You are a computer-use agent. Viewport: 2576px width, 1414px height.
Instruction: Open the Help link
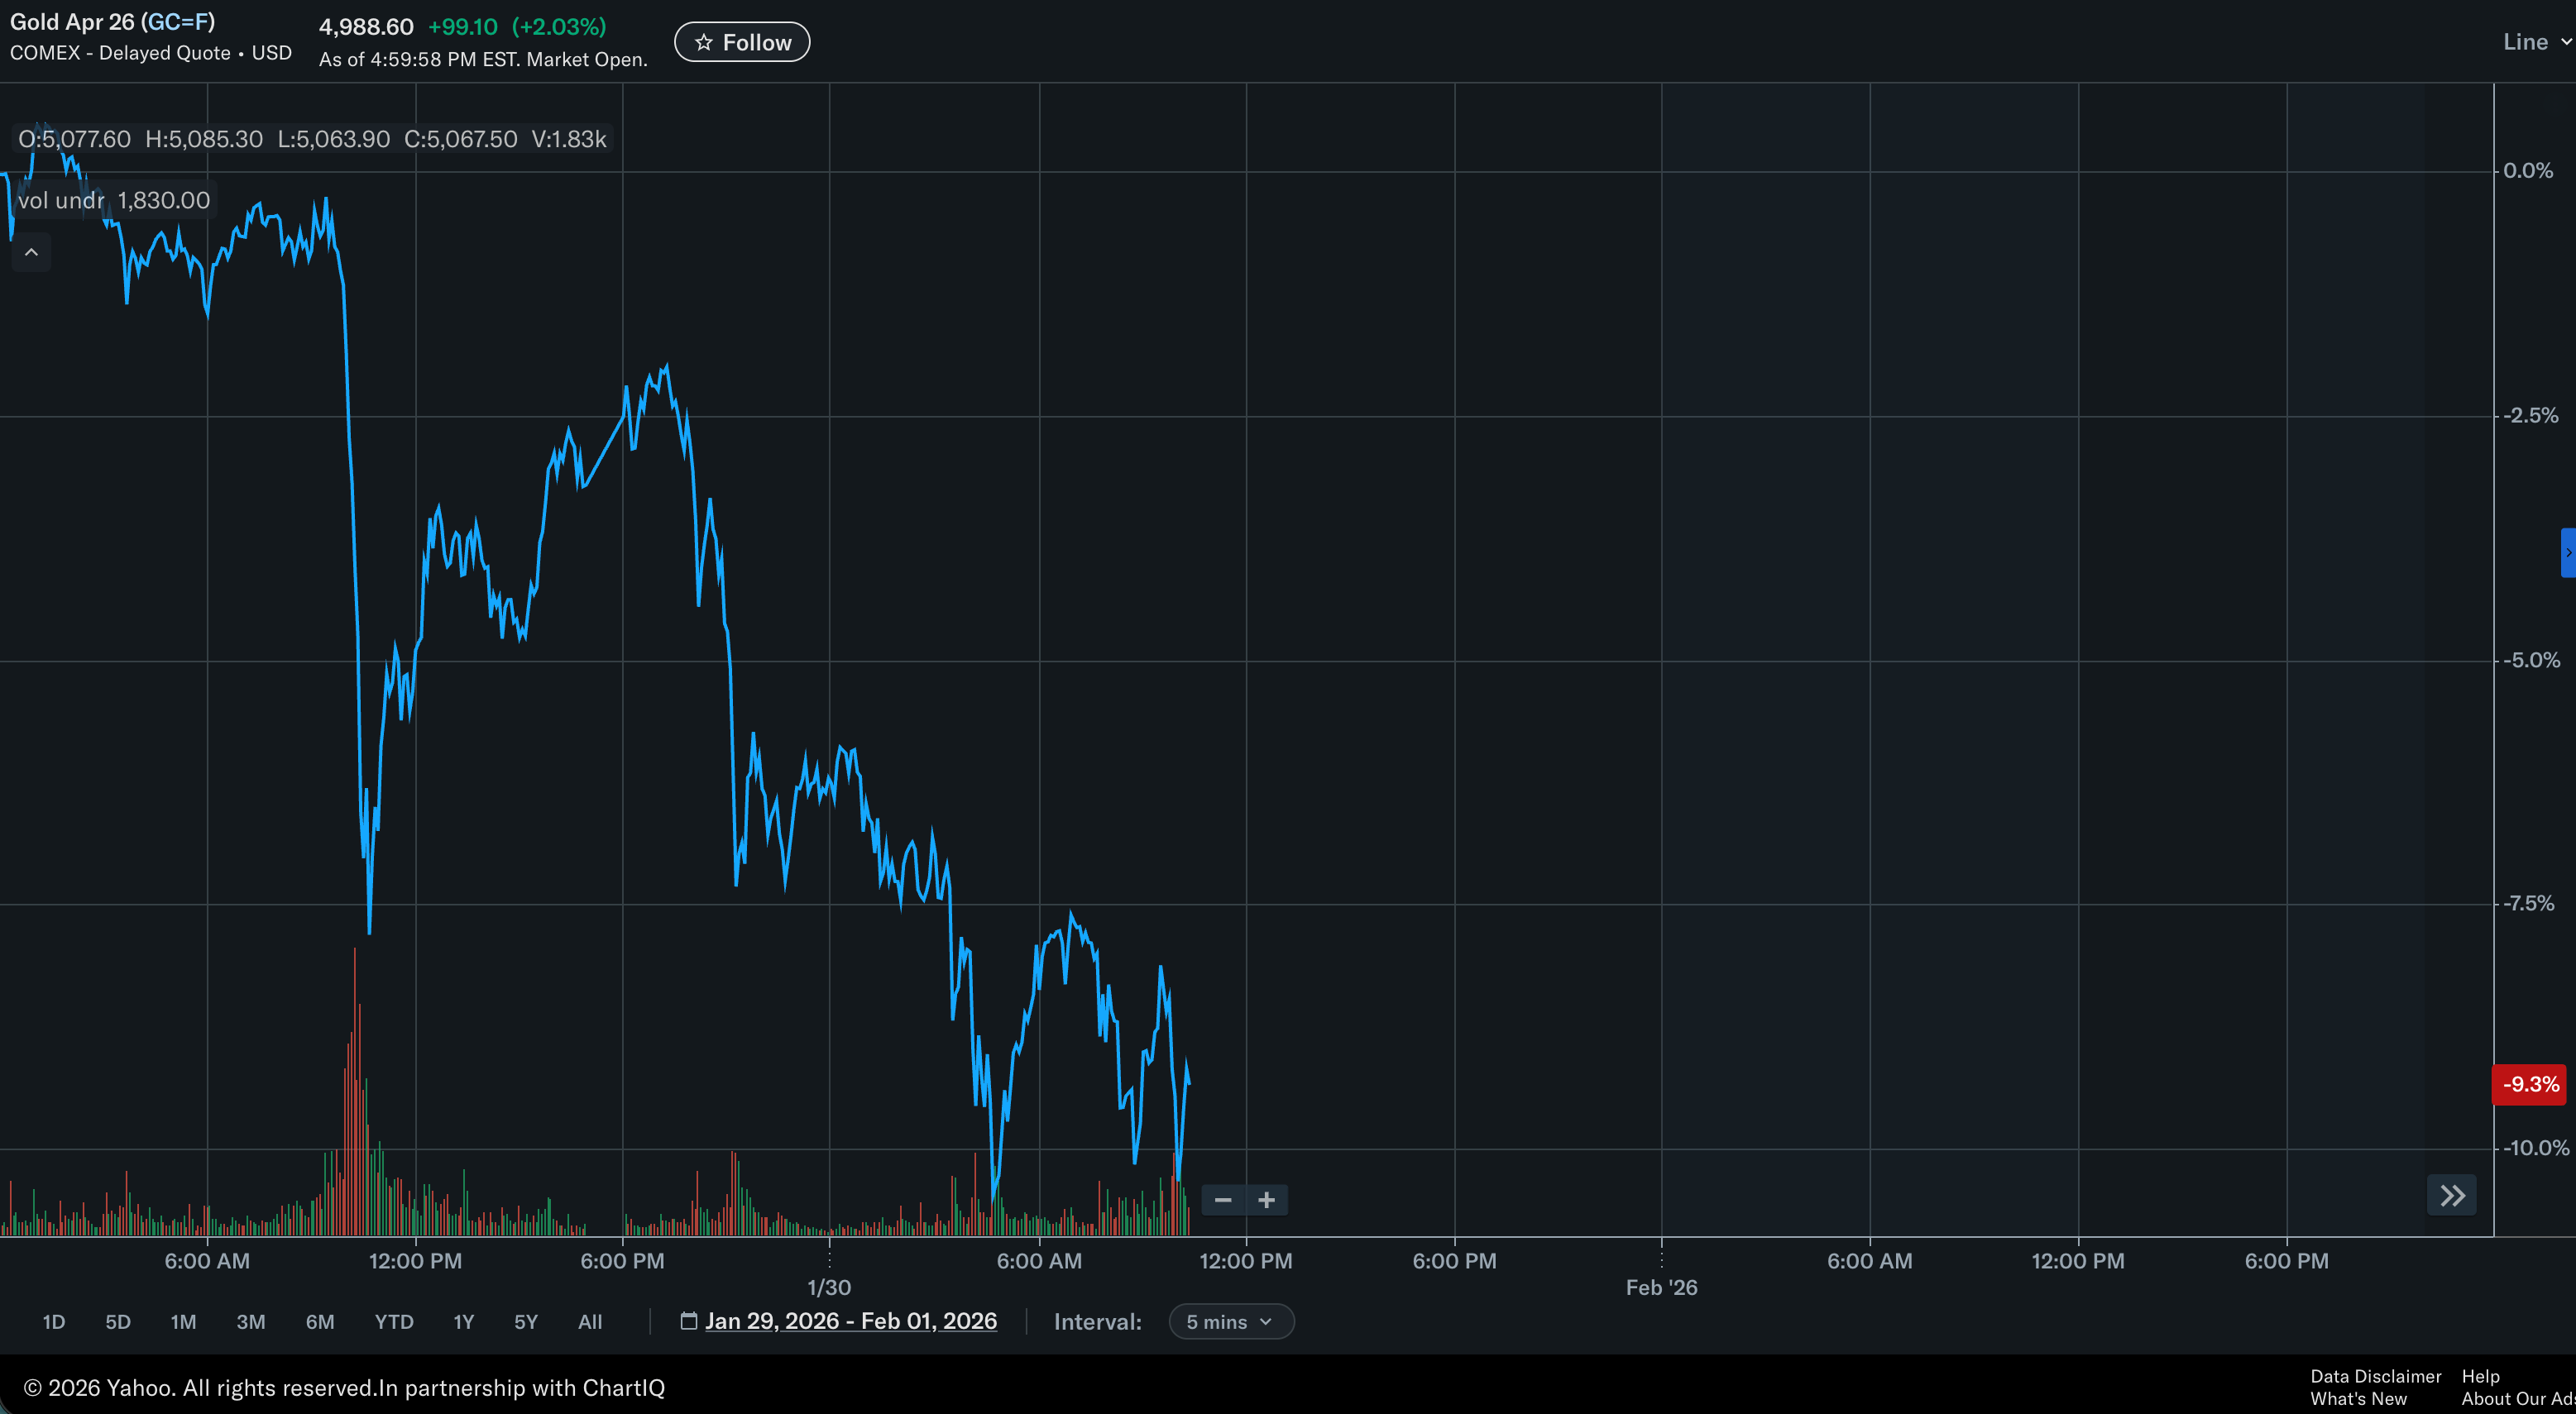pos(2480,1376)
